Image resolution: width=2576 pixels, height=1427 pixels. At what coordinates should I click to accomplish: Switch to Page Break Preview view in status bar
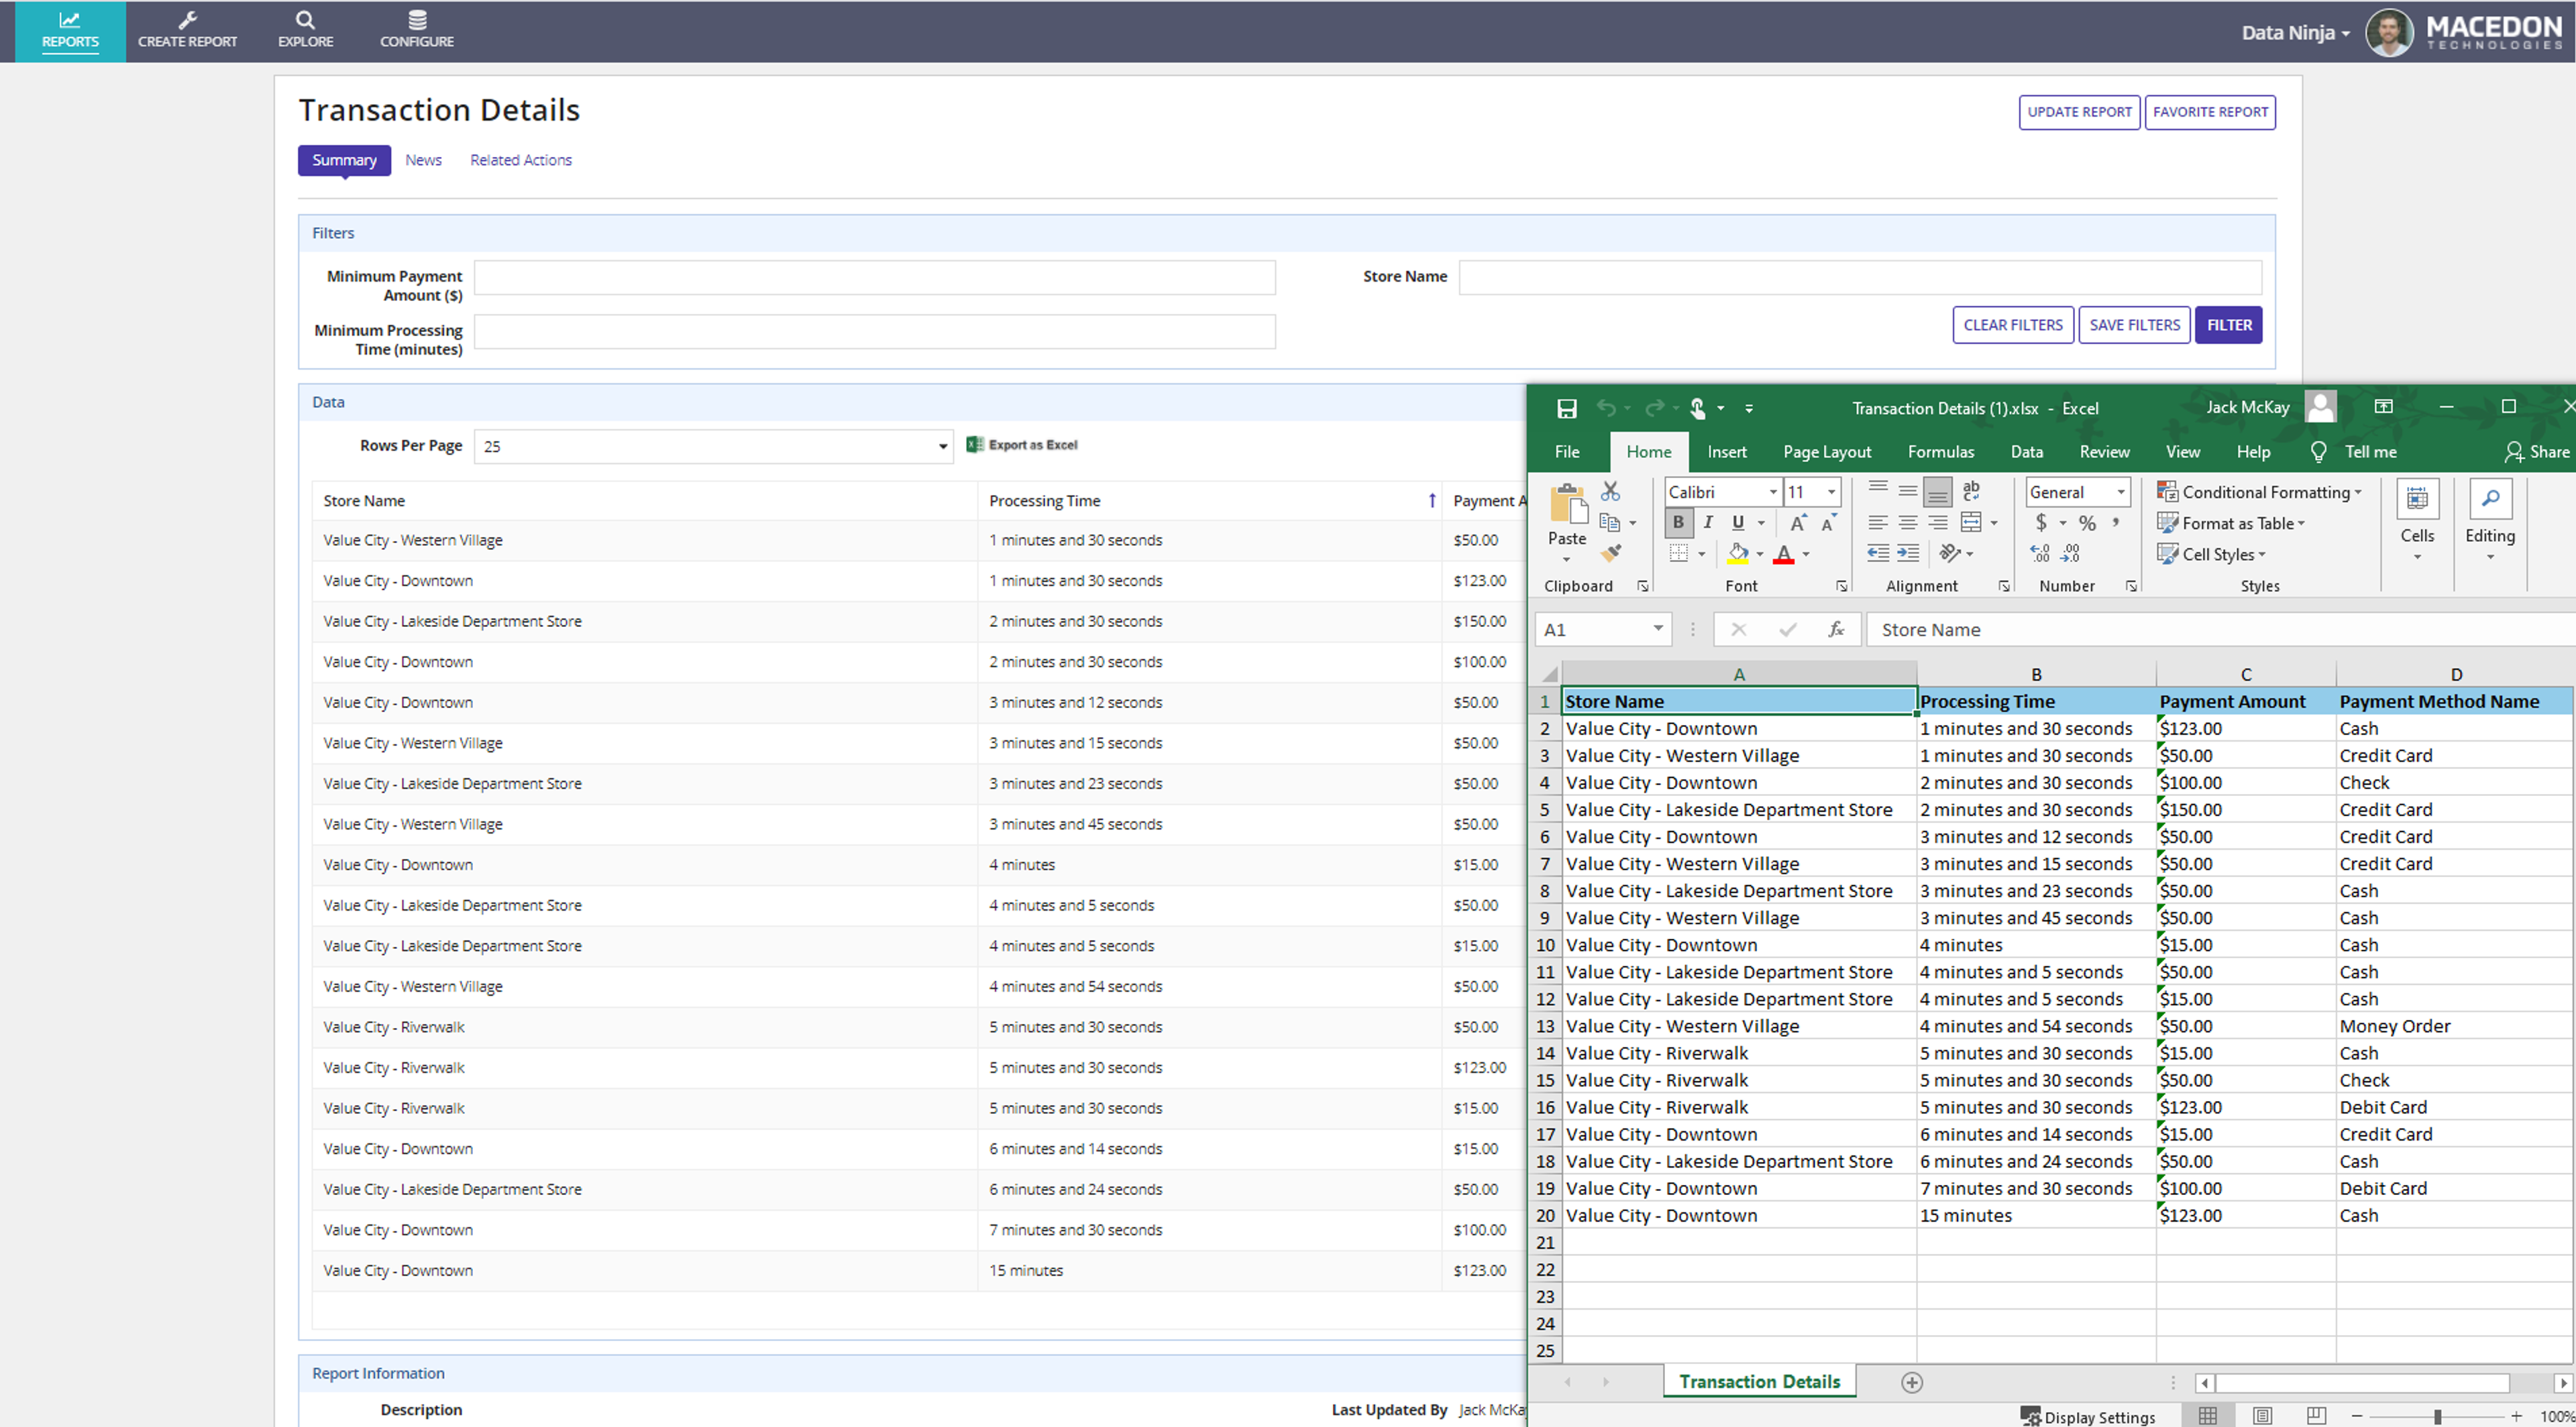tap(2316, 1415)
